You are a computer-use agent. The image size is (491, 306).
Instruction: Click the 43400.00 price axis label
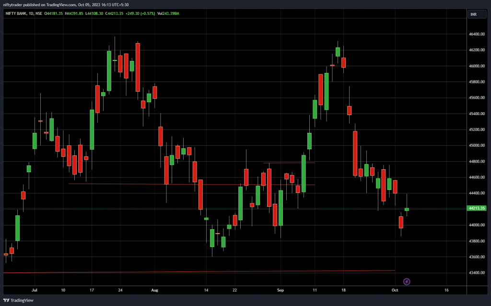click(x=477, y=273)
